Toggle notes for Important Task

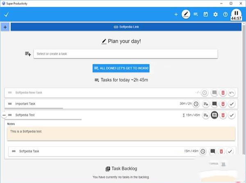214,104
